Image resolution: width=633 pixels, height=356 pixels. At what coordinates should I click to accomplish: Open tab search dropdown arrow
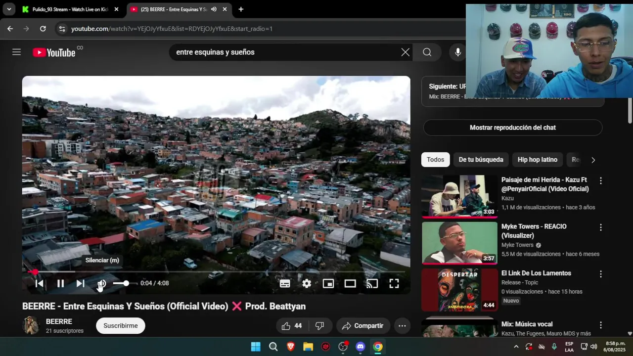coord(9,9)
